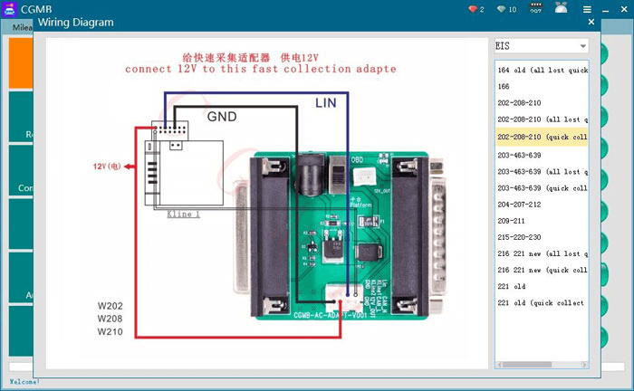
Task: Click the red gem points icon
Action: (x=472, y=9)
